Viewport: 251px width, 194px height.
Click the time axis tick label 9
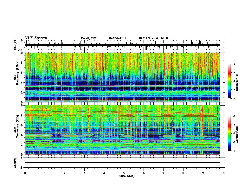pos(203,173)
